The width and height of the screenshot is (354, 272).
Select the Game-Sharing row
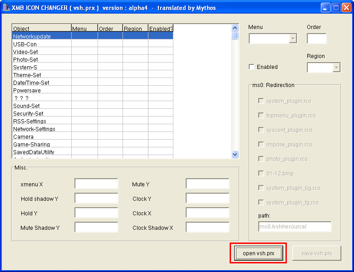point(93,143)
